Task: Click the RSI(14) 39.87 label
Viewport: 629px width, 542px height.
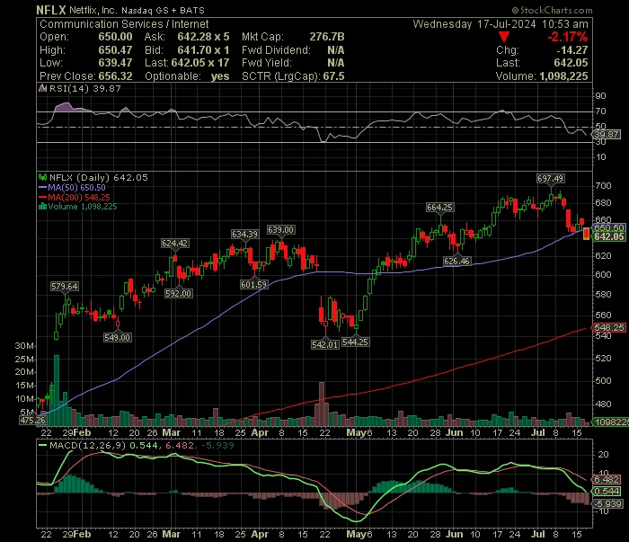Action: (85, 88)
